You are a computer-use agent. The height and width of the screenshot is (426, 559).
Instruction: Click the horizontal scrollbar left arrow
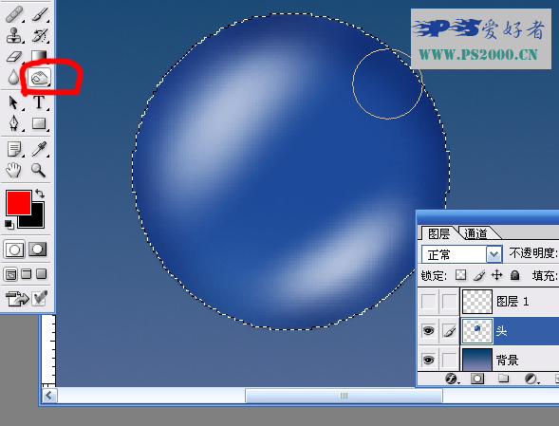pyautogui.click(x=49, y=396)
